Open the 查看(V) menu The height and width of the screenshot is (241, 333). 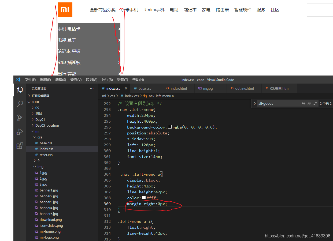76,80
